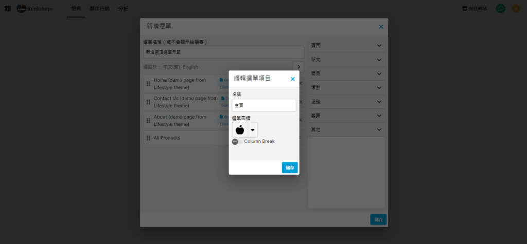Screen dimensions: 527x244
Task: Expand the 商品 section chevron
Action: pyautogui.click(x=379, y=74)
